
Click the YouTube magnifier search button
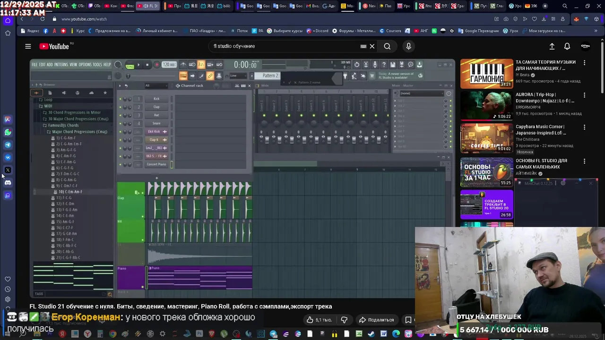[387, 46]
